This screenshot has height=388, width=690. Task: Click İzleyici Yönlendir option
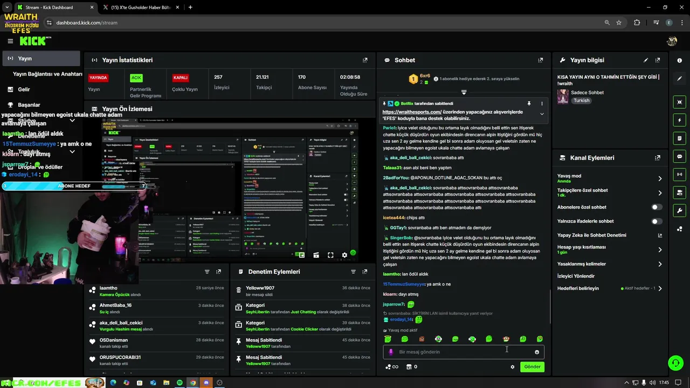(576, 276)
